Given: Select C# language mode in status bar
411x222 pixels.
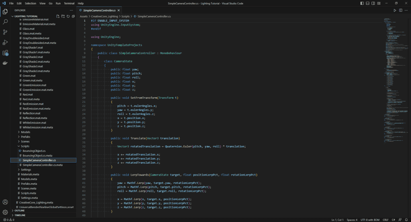Looking at the screenshot, I should click(393, 220).
